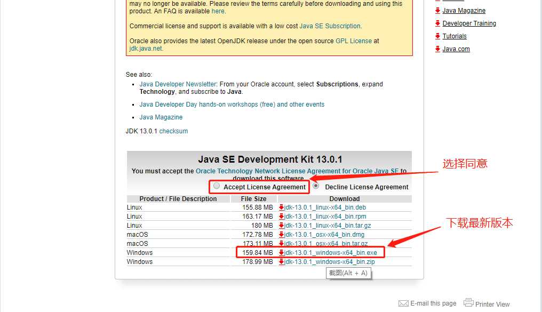Viewport: 542px width, 312px height.
Task: Click the Java SE Development Kit 13.0.1 heading
Action: coord(270,159)
